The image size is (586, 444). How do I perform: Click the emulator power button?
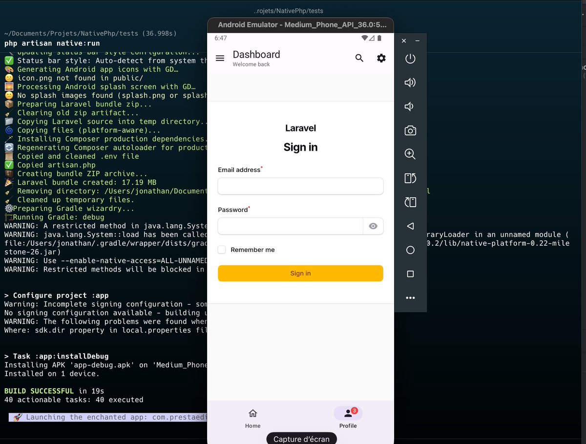410,59
